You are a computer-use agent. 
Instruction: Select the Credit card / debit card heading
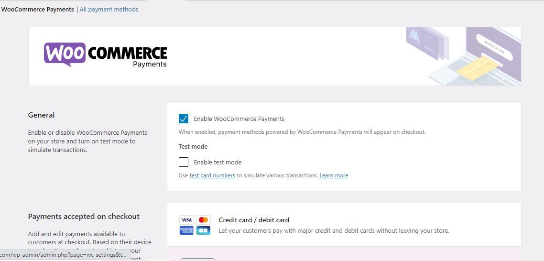pos(254,220)
